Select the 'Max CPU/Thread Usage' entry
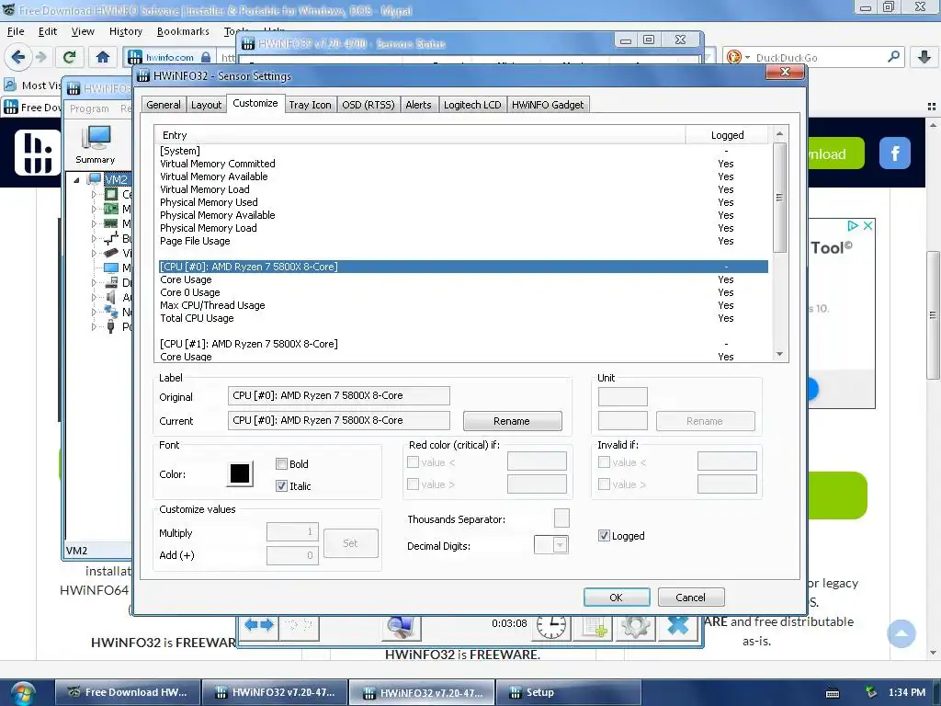The height and width of the screenshot is (706, 941). [463, 305]
